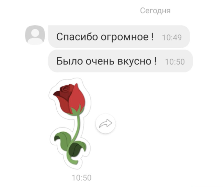Tap the "Сегодня" date label
This screenshot has width=223, height=187.
point(155,10)
